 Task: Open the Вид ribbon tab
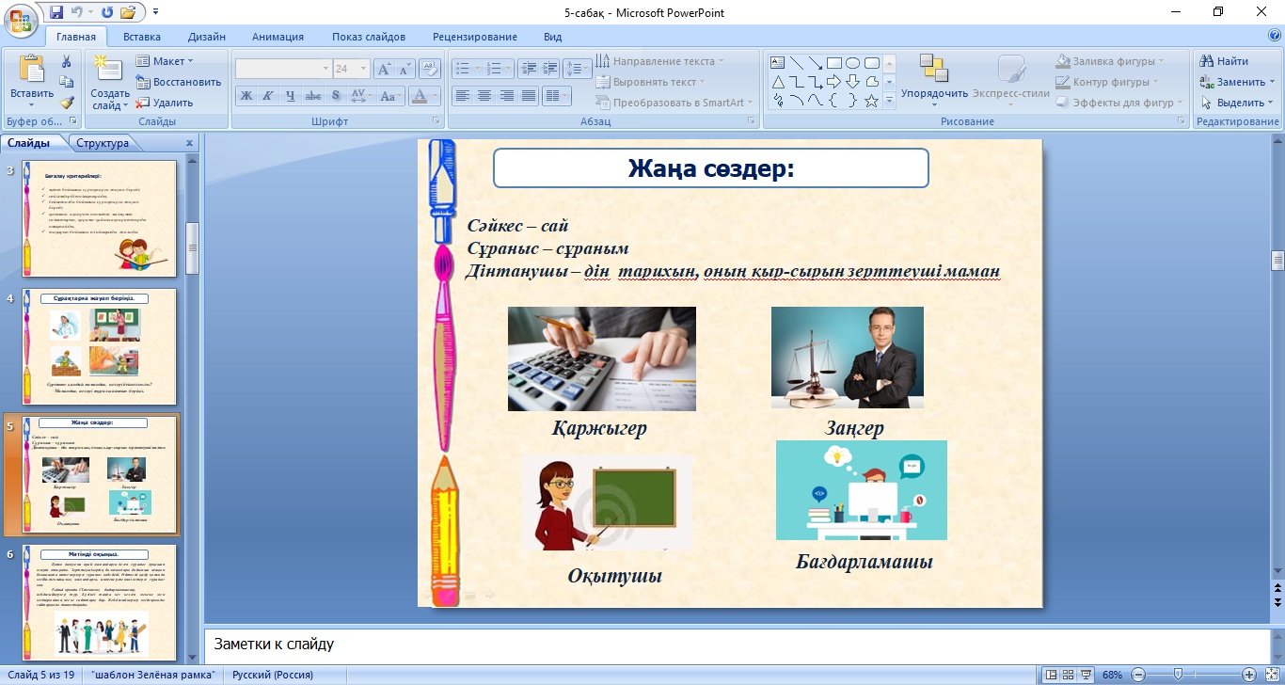click(x=553, y=37)
